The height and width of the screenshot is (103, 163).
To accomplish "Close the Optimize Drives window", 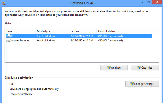I will tap(157, 2).
